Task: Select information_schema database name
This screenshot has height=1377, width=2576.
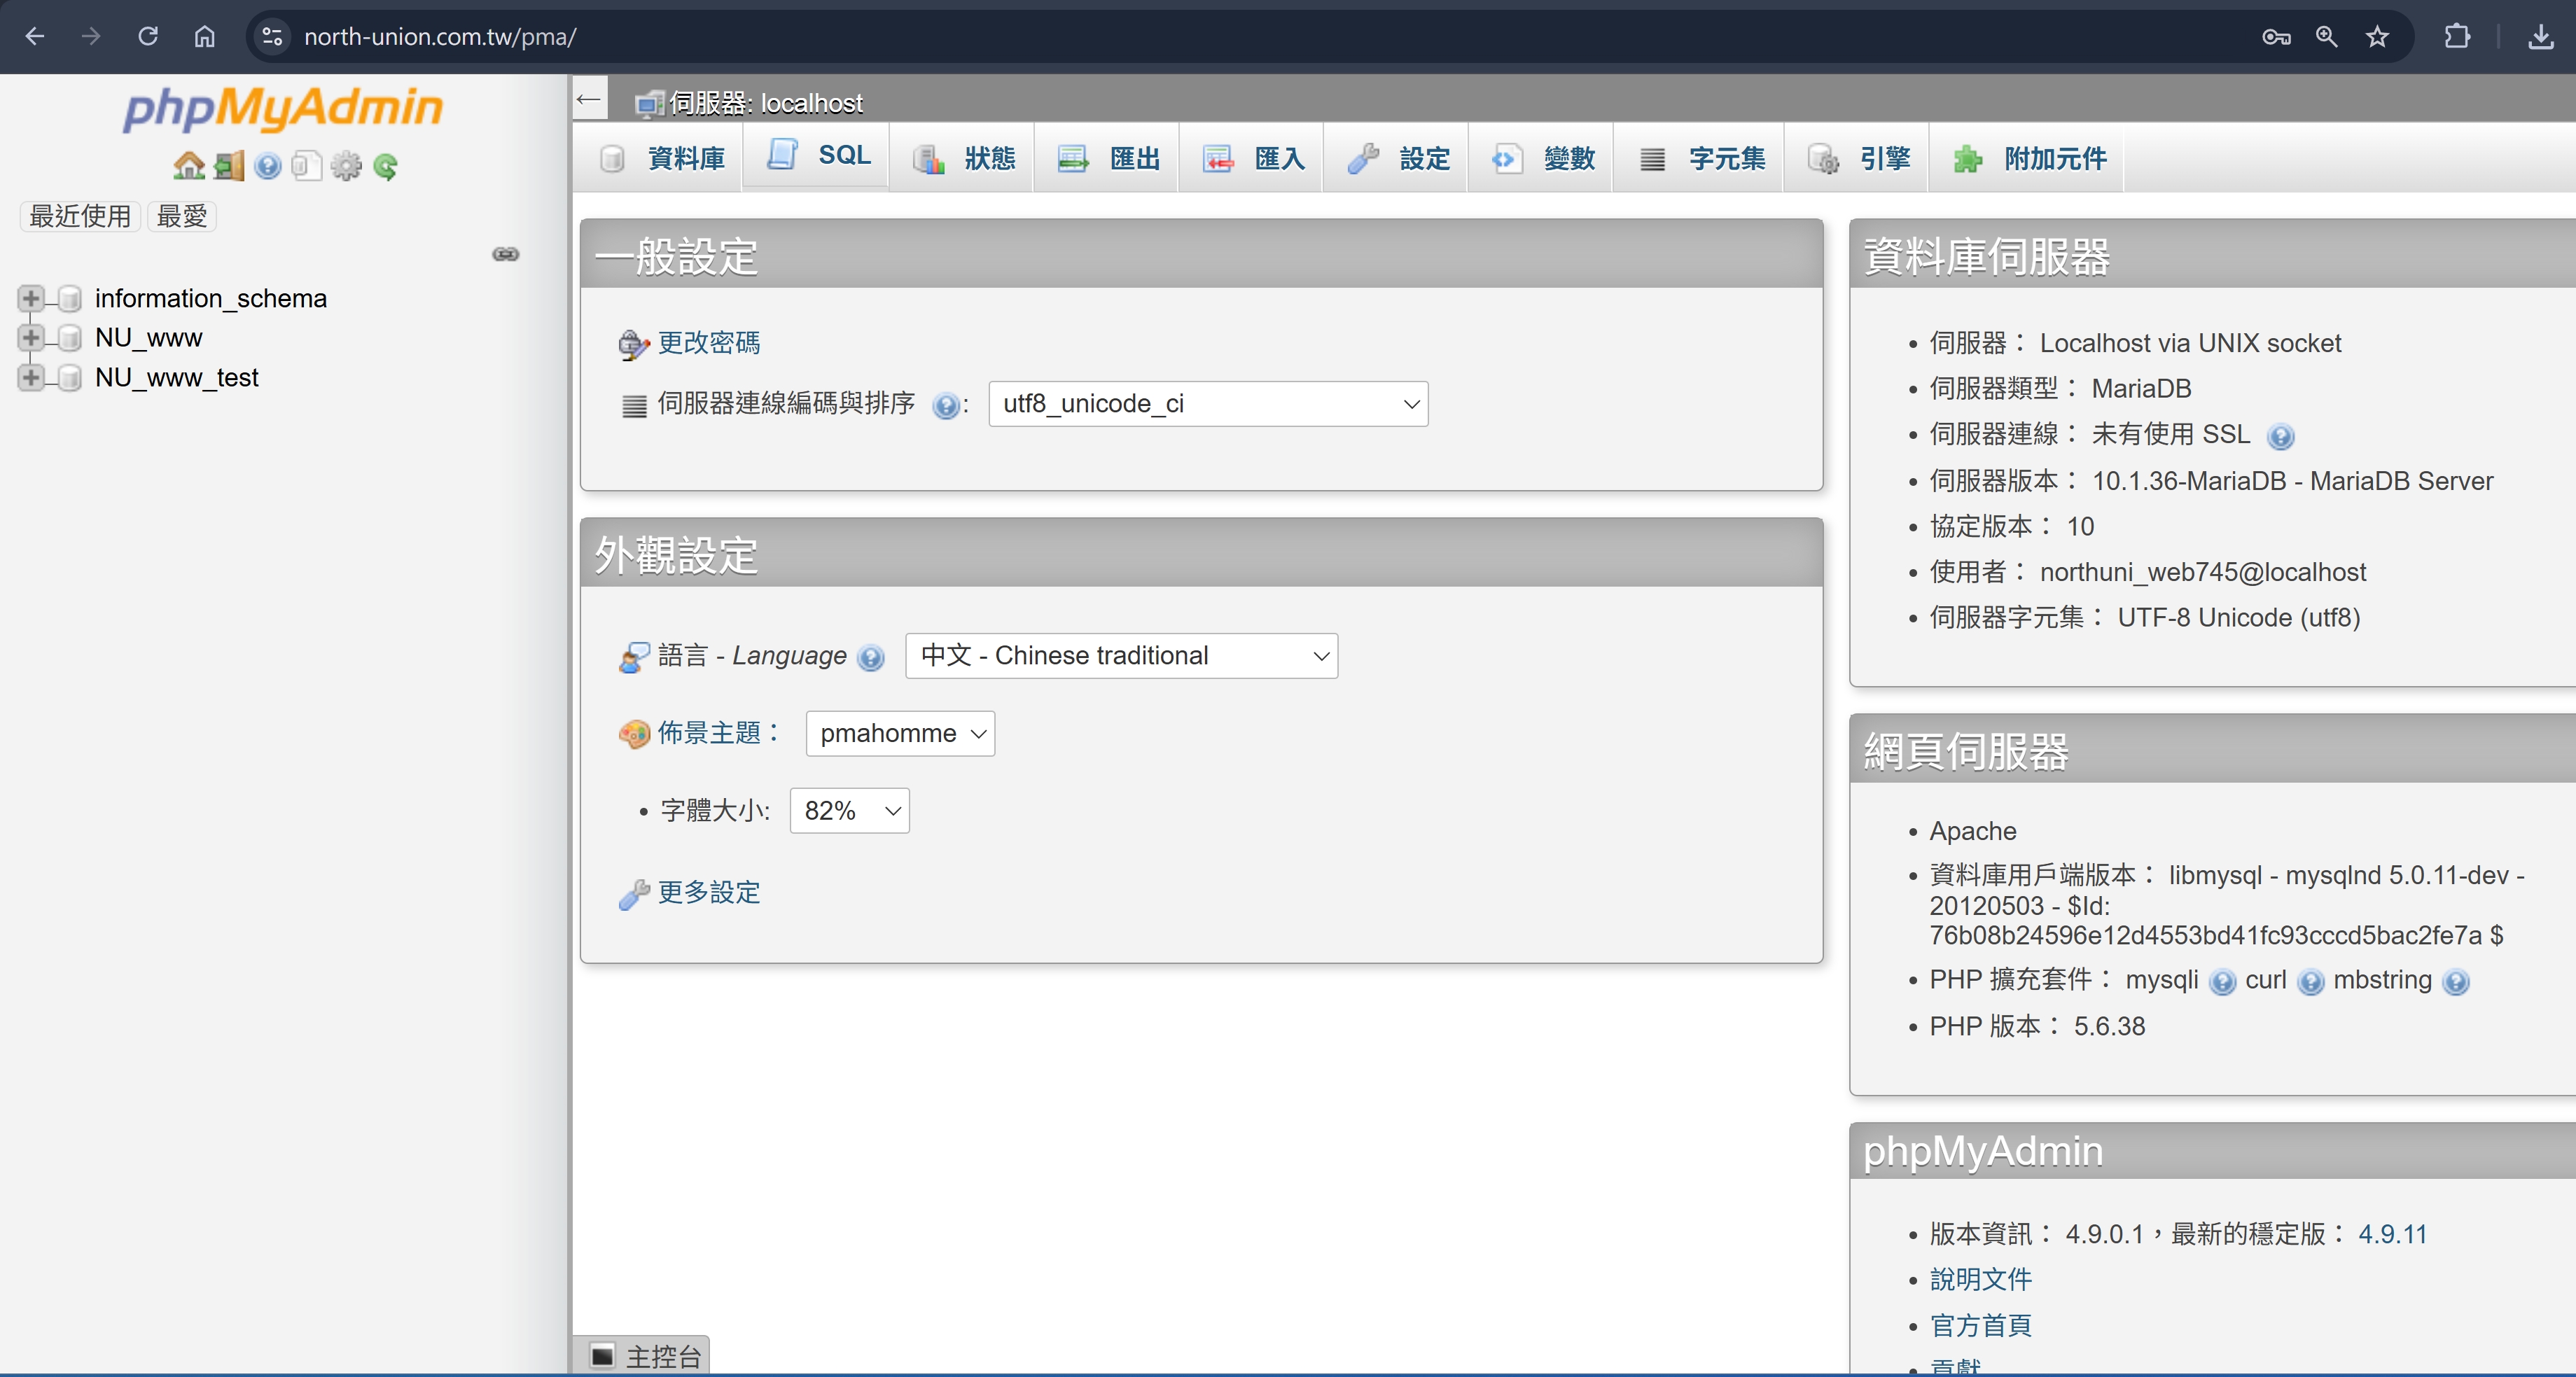Action: (x=211, y=298)
